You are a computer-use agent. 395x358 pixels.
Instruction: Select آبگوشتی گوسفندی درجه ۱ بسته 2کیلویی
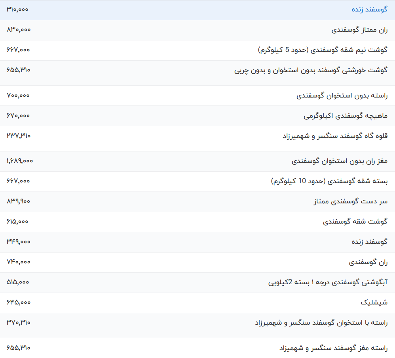[x=328, y=283]
